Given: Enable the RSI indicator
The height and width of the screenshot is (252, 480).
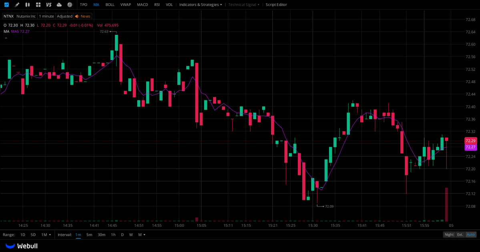Looking at the screenshot, I should [157, 4].
